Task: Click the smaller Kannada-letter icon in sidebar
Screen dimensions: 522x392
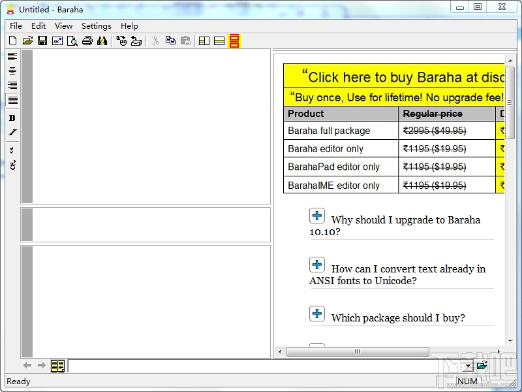Action: pyautogui.click(x=12, y=150)
